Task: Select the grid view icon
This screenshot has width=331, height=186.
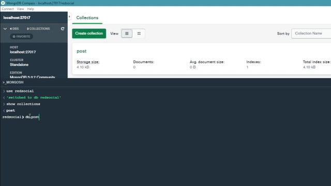Action: coord(139,34)
